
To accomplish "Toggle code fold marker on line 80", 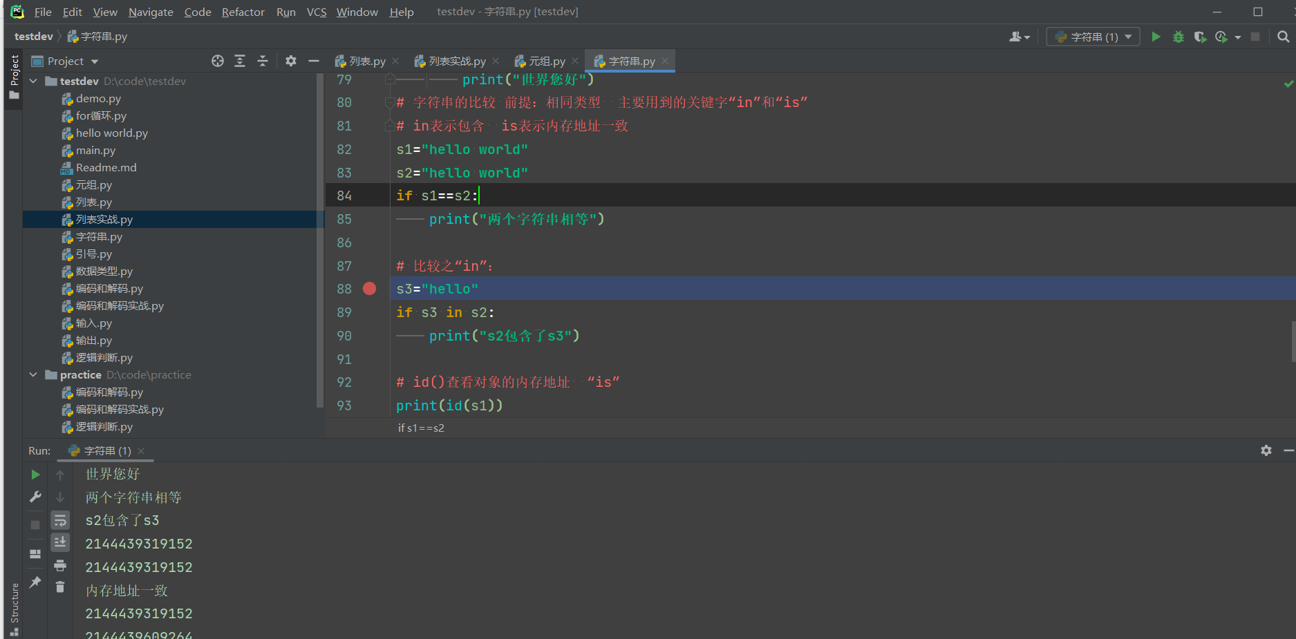I will 390,102.
